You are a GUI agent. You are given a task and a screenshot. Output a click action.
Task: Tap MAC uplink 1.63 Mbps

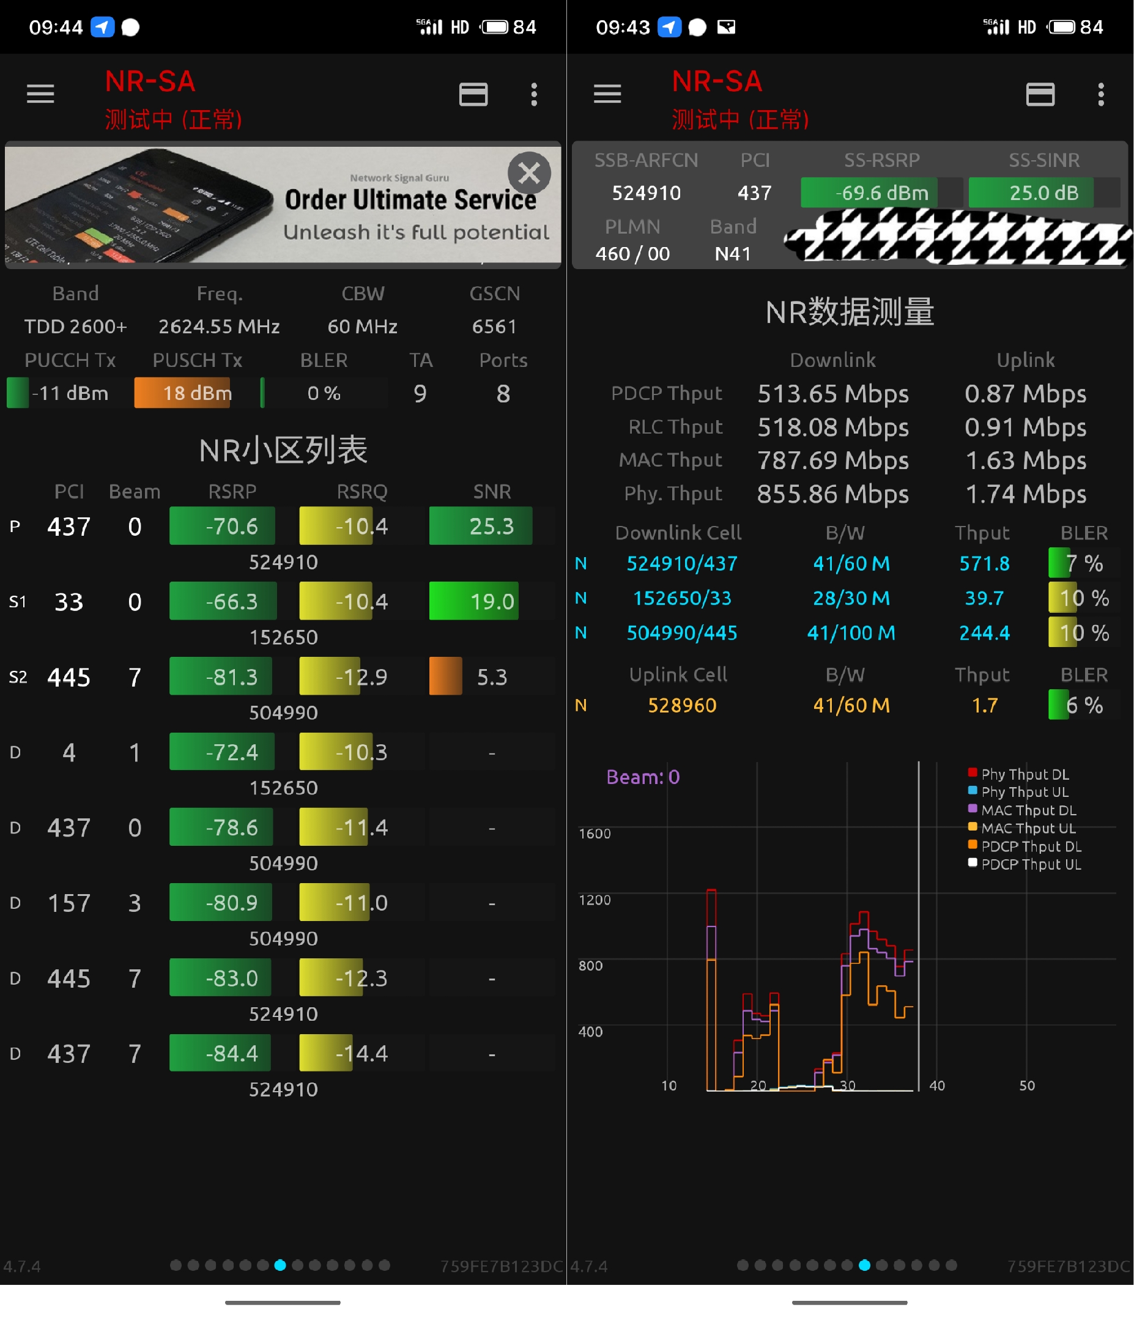point(1026,461)
